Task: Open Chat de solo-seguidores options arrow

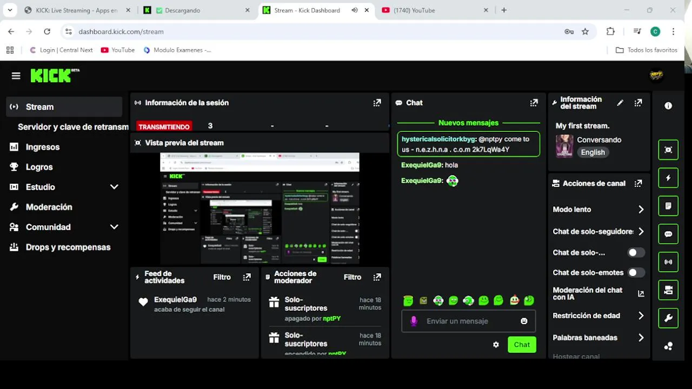Action: pyautogui.click(x=641, y=231)
